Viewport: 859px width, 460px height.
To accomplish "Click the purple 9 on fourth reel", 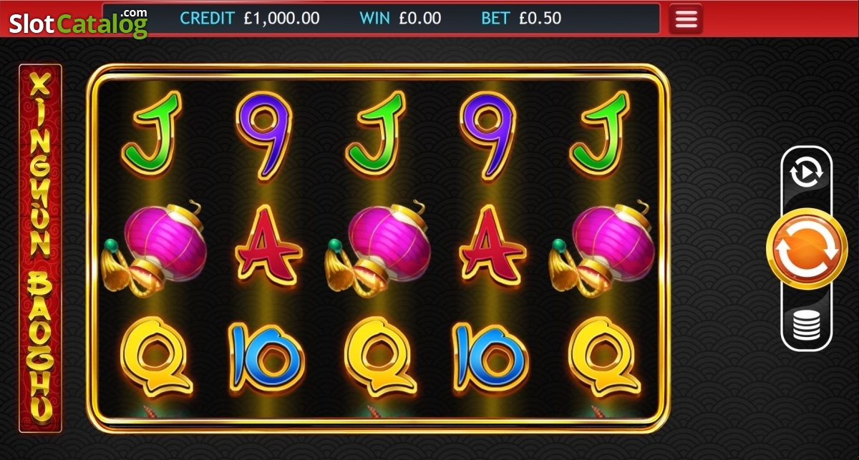I will [x=487, y=136].
